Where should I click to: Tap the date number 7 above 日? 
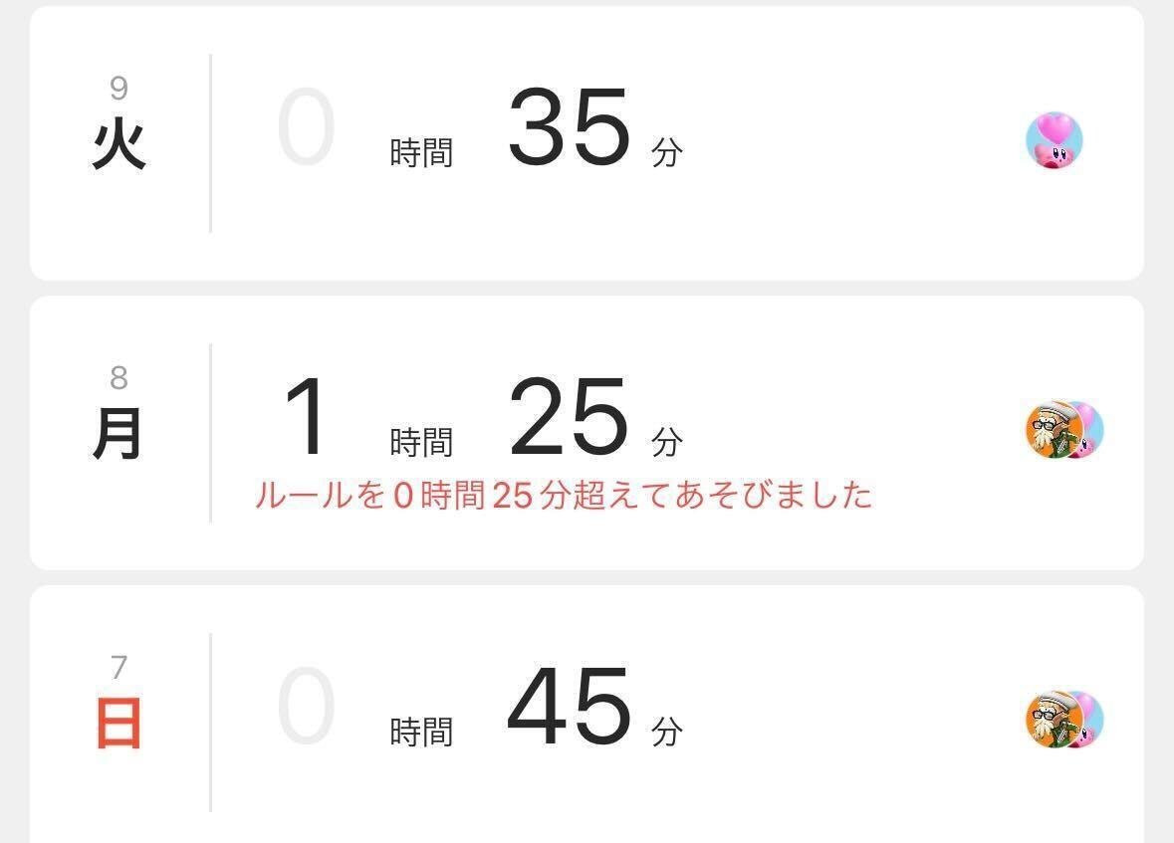tap(118, 666)
